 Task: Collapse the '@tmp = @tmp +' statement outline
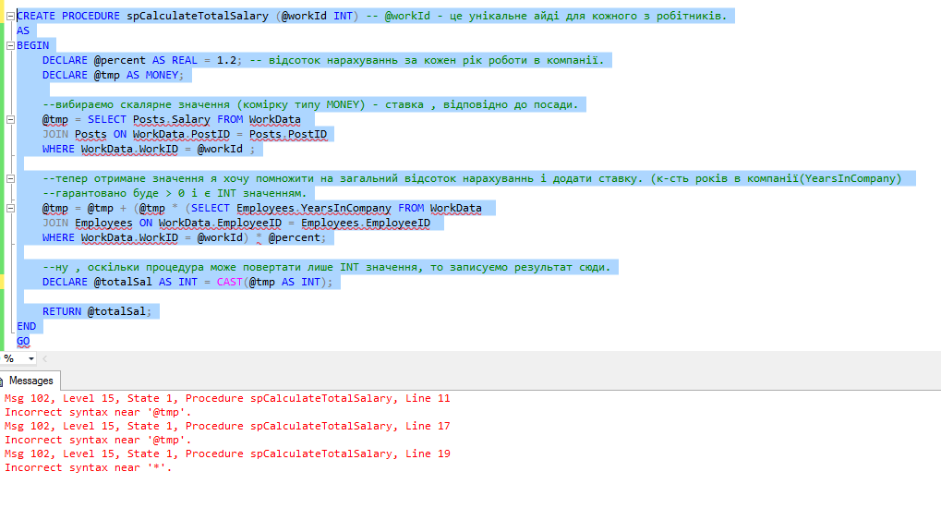click(x=10, y=208)
